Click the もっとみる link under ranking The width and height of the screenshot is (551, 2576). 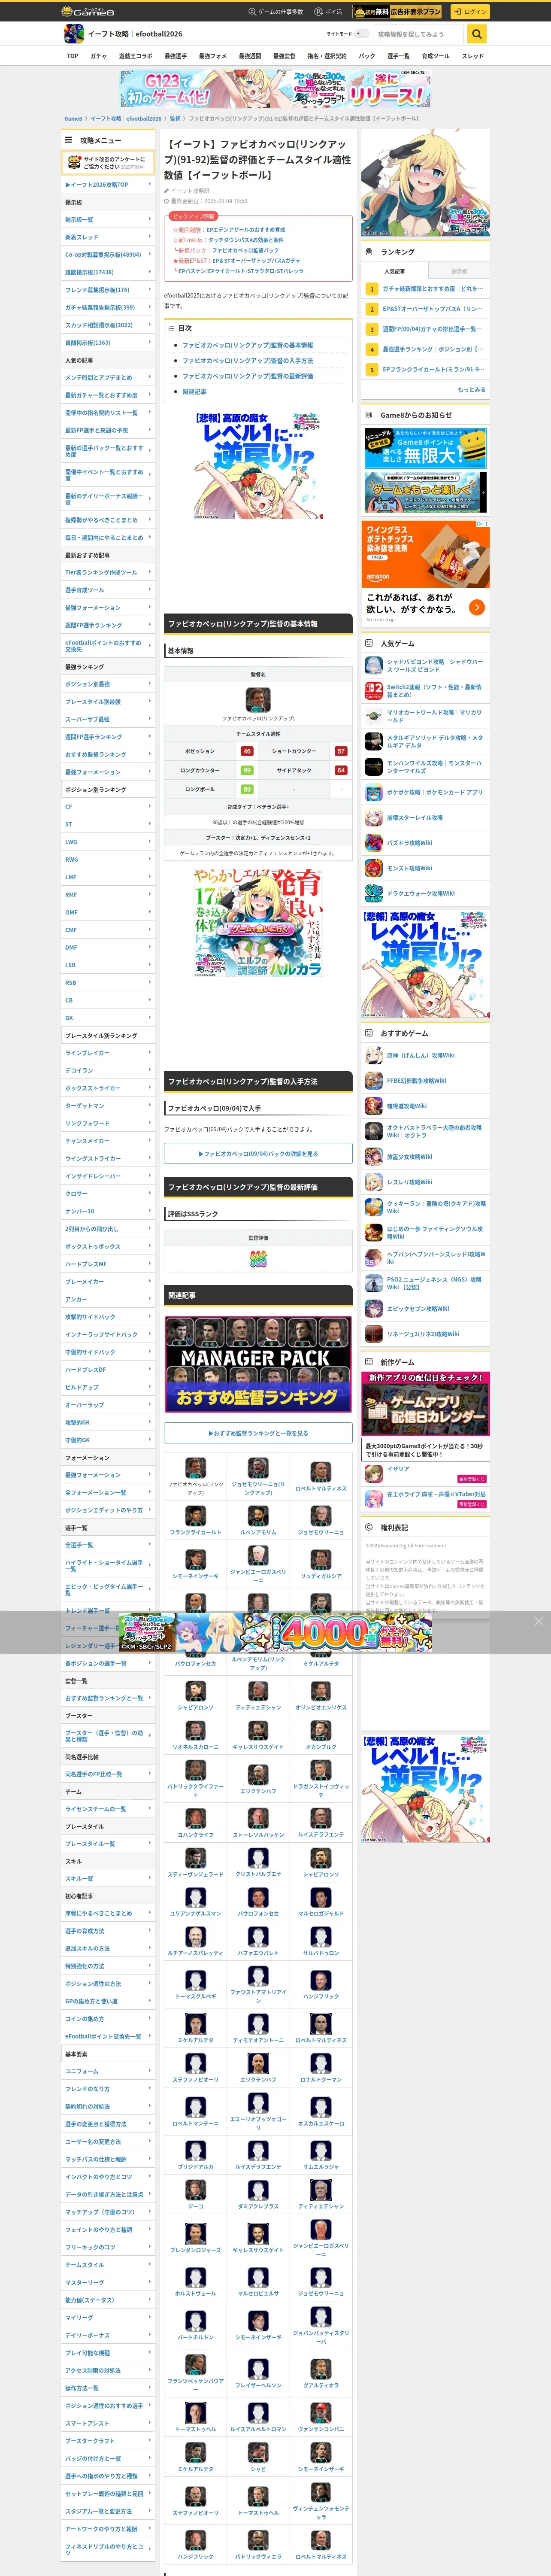tap(471, 390)
